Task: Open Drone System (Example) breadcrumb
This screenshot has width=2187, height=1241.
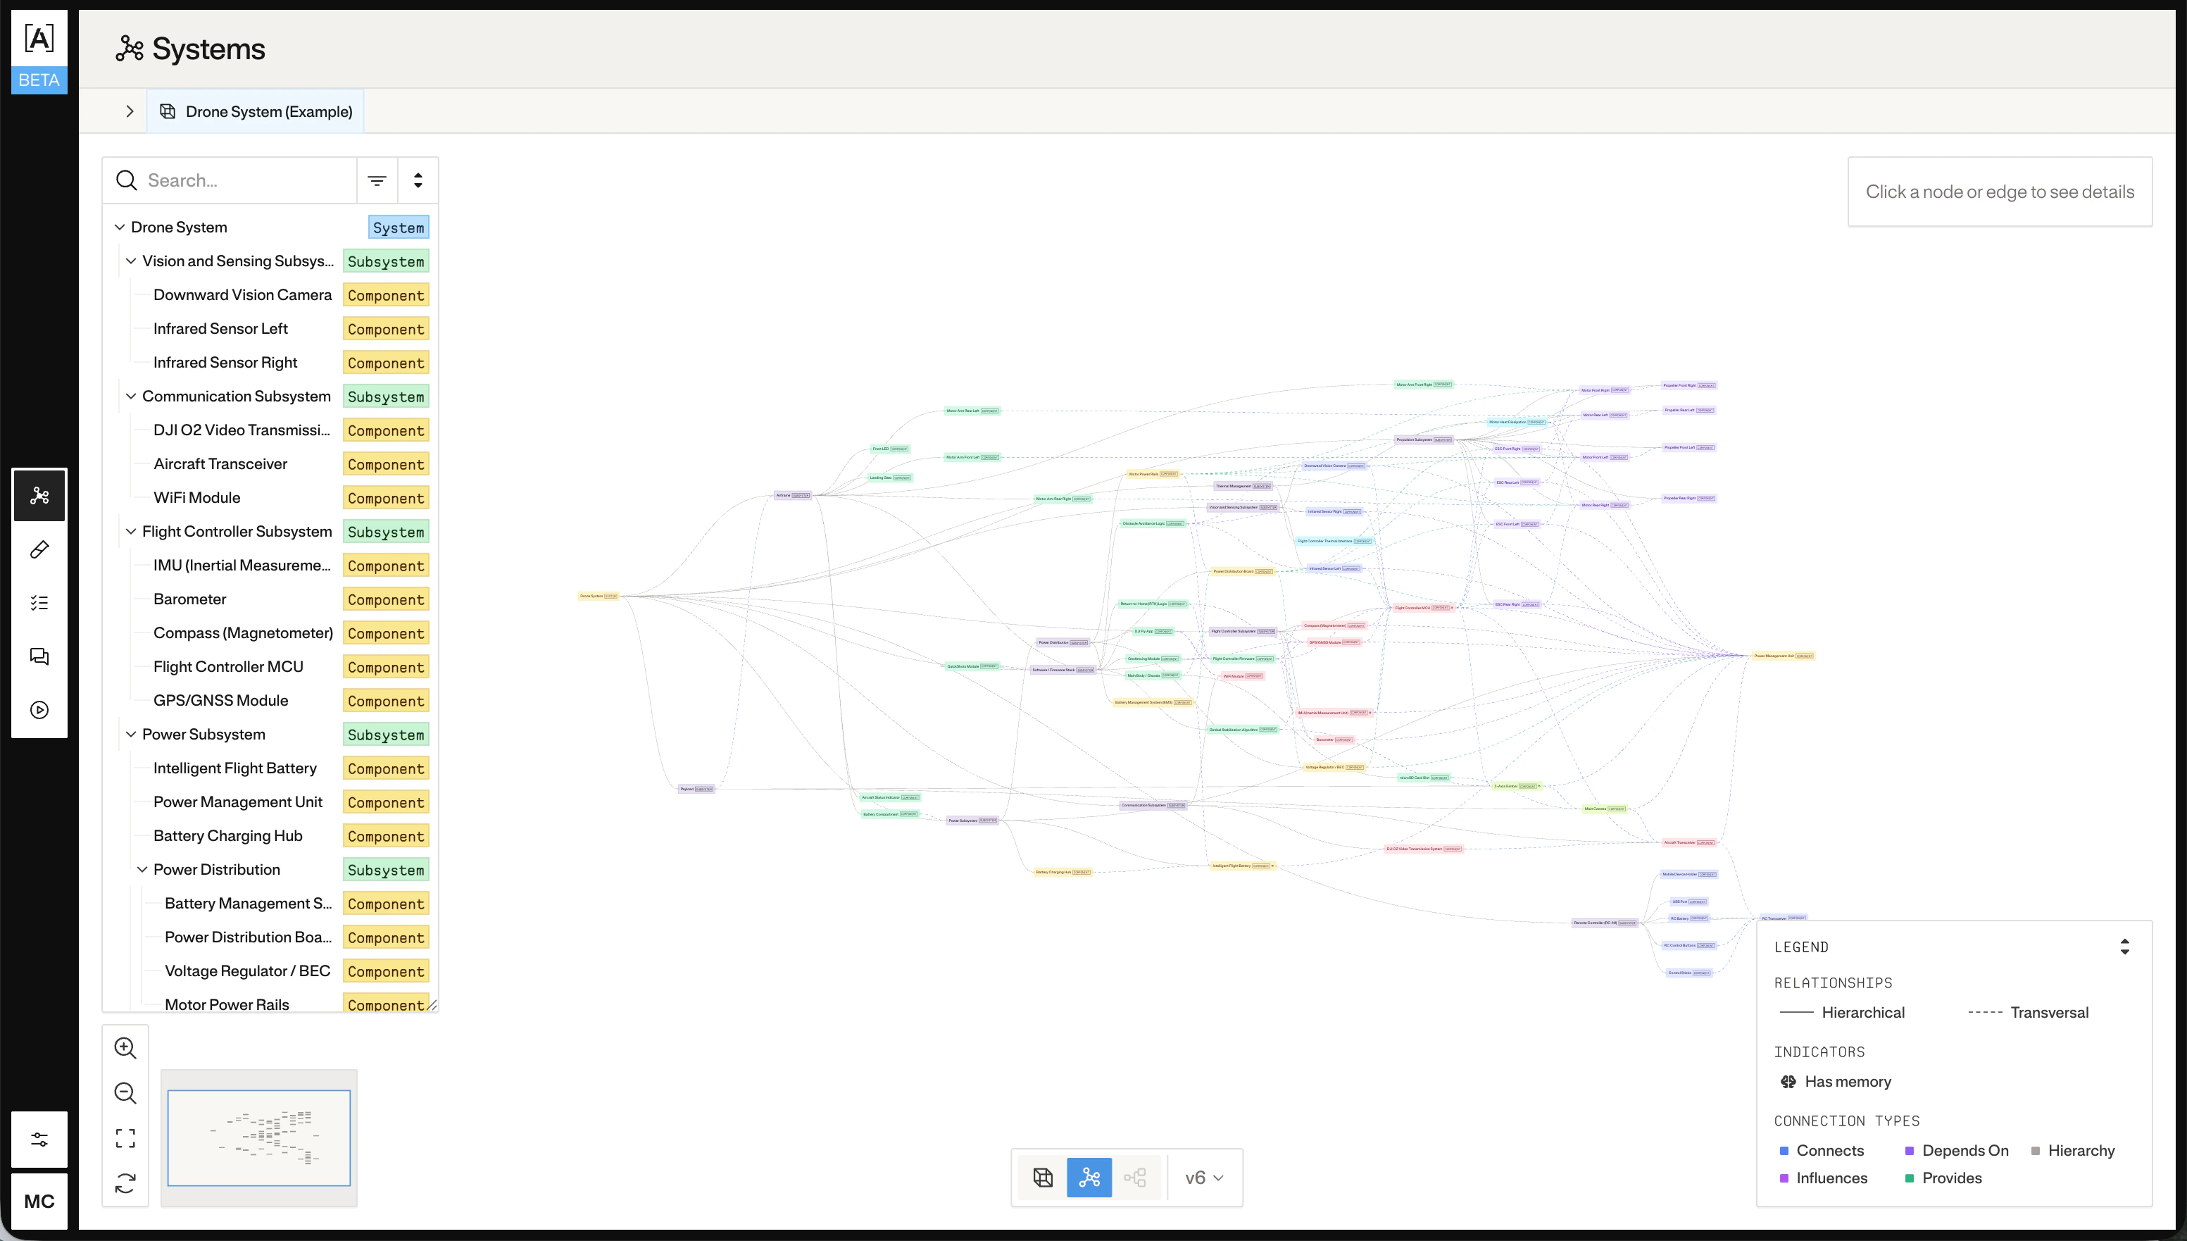Action: [x=255, y=111]
